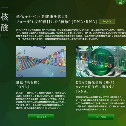Click the DNA description mentioning 0.005~0.008mm

pyautogui.click(x=41, y=101)
